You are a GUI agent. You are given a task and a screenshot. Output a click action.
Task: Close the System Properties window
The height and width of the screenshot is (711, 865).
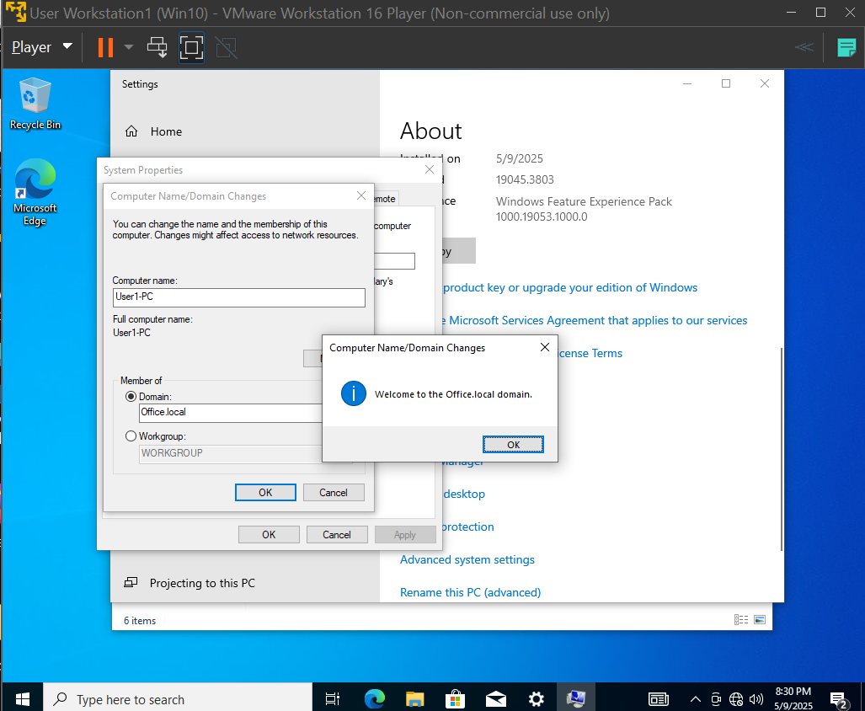point(430,169)
